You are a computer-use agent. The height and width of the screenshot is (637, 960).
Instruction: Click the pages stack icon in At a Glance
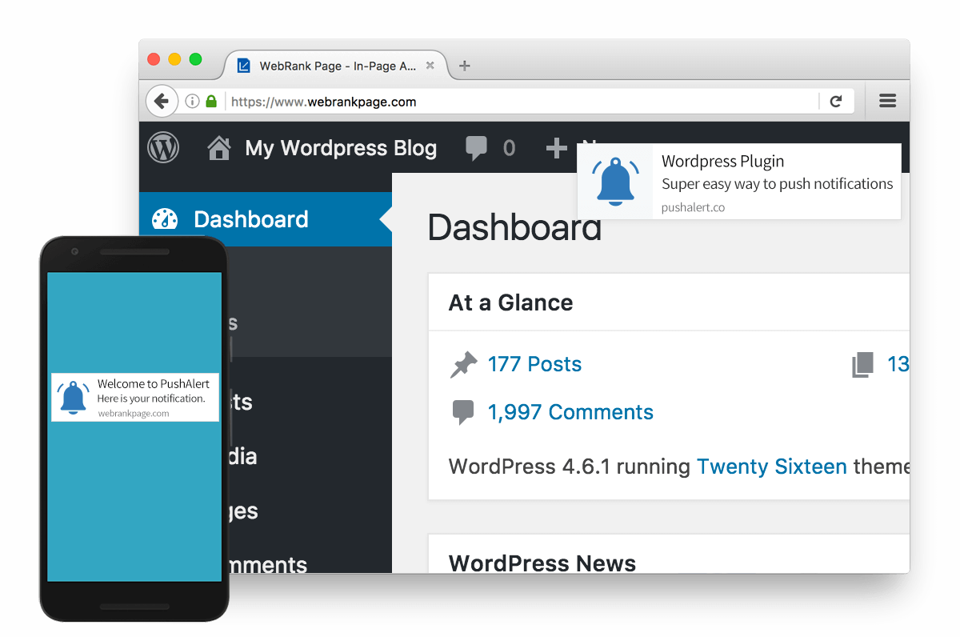(862, 363)
